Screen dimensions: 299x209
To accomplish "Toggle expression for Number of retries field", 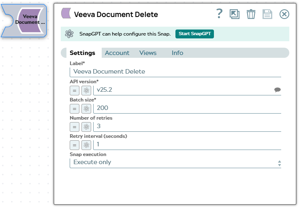I will (x=75, y=127).
